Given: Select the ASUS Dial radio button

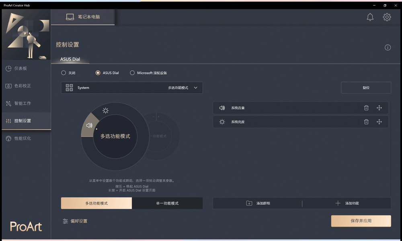Looking at the screenshot, I should (98, 73).
